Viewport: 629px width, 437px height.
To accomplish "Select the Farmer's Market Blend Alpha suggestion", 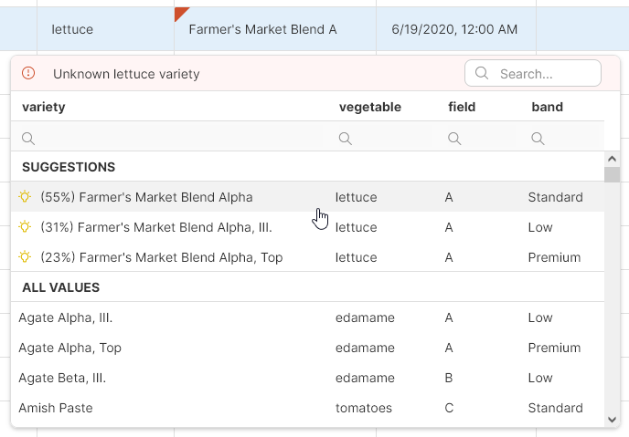I will tap(146, 197).
